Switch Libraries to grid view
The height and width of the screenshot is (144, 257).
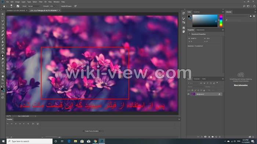point(251,16)
